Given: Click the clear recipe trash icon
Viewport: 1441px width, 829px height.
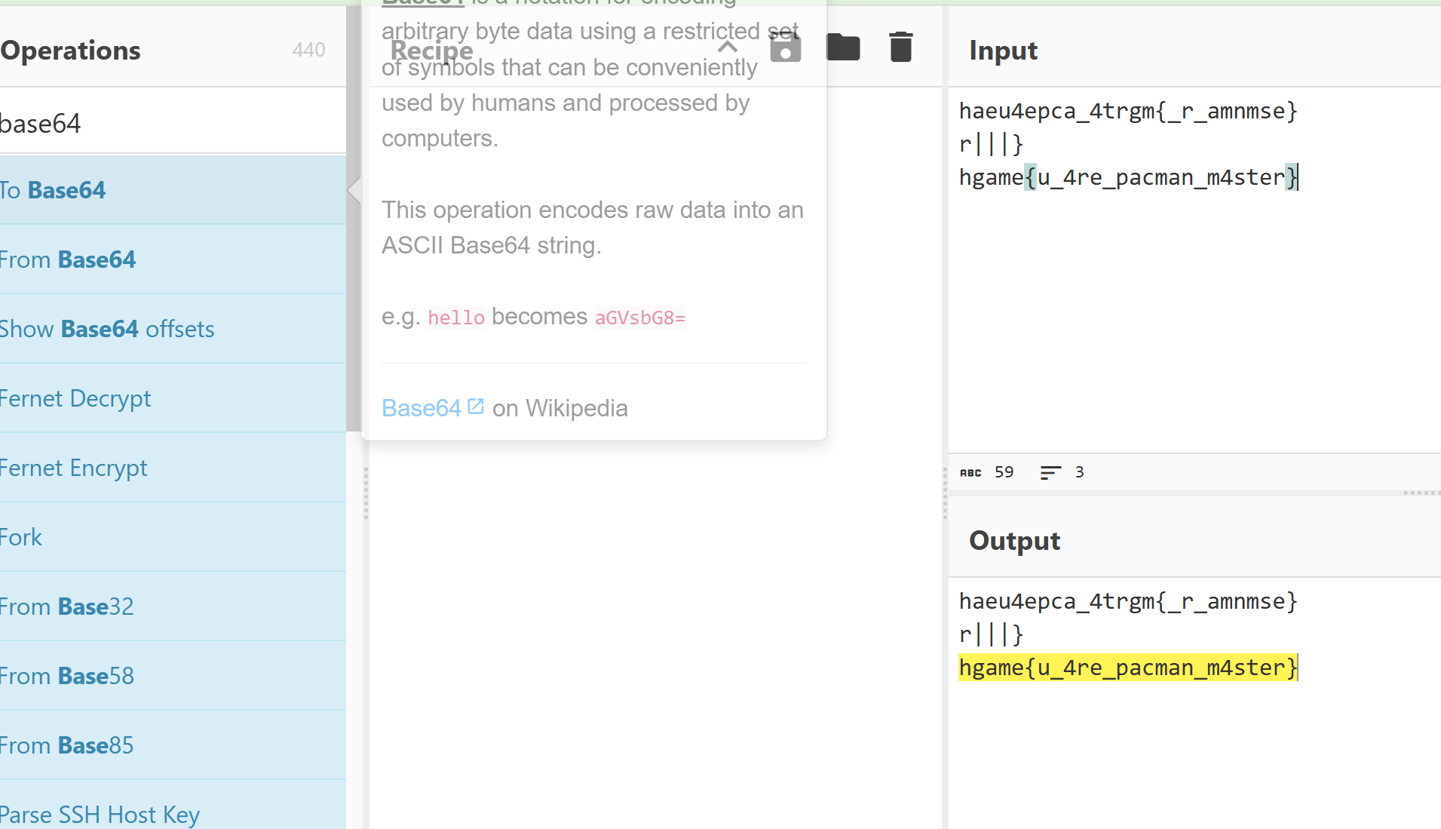Looking at the screenshot, I should click(x=900, y=48).
